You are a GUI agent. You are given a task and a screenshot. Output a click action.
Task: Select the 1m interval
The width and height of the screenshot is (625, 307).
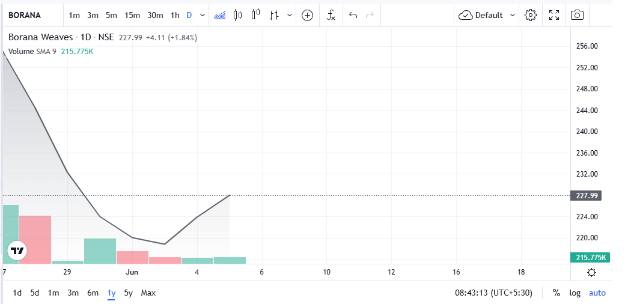[74, 15]
